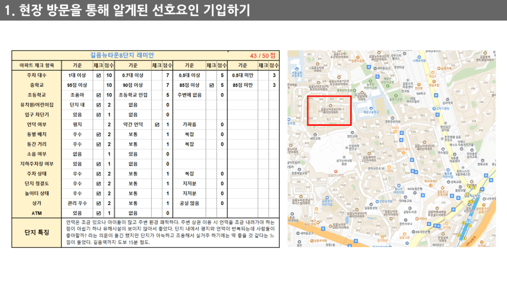The height and width of the screenshot is (285, 507).
Task: Click the NH농협은행 map marker
Action: [x=415, y=190]
